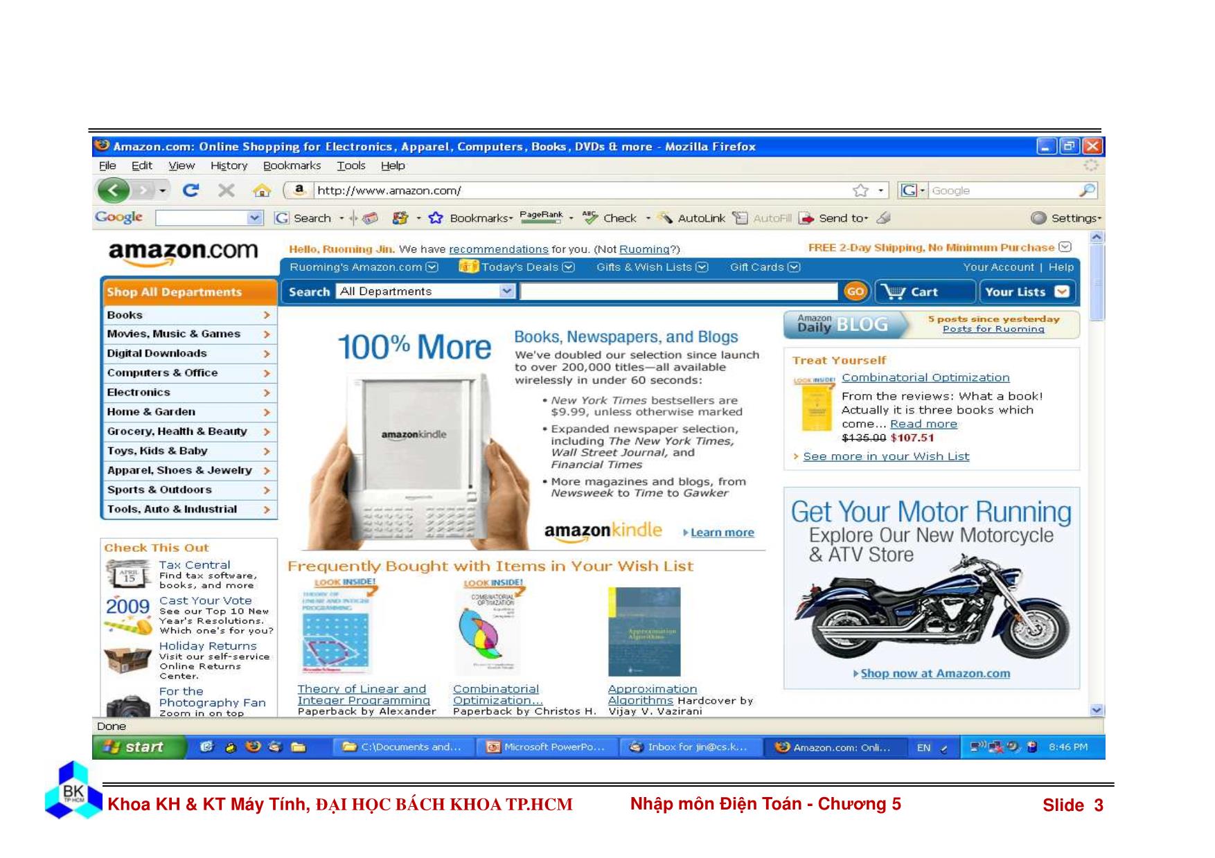Expand Gifts & Wish Lists dropdown
Image resolution: width=1215 pixels, height=858 pixels.
[702, 267]
